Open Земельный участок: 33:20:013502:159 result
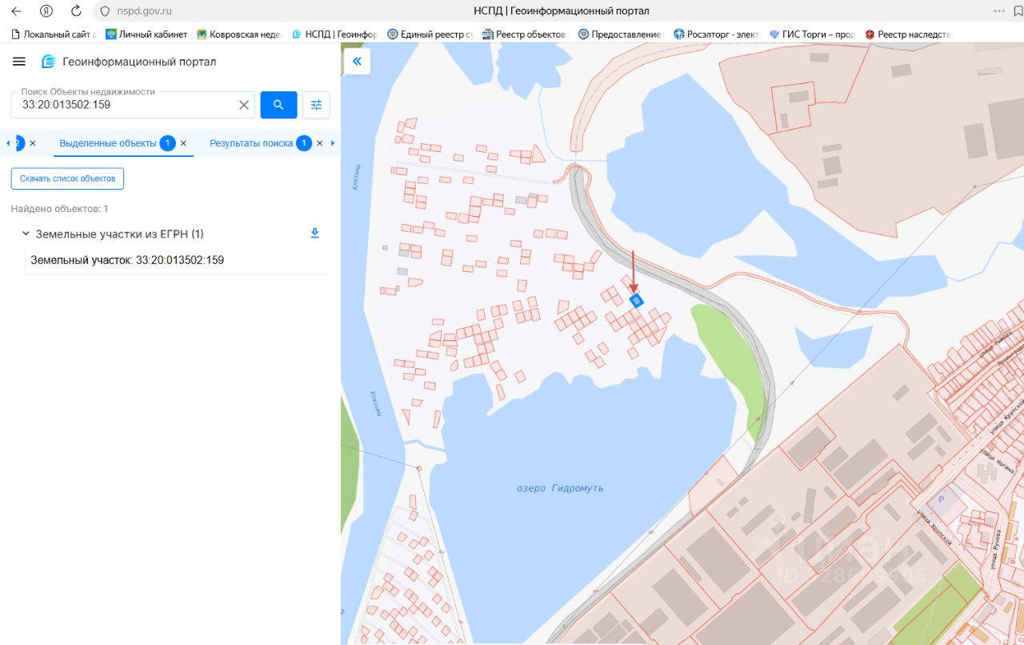 [127, 260]
